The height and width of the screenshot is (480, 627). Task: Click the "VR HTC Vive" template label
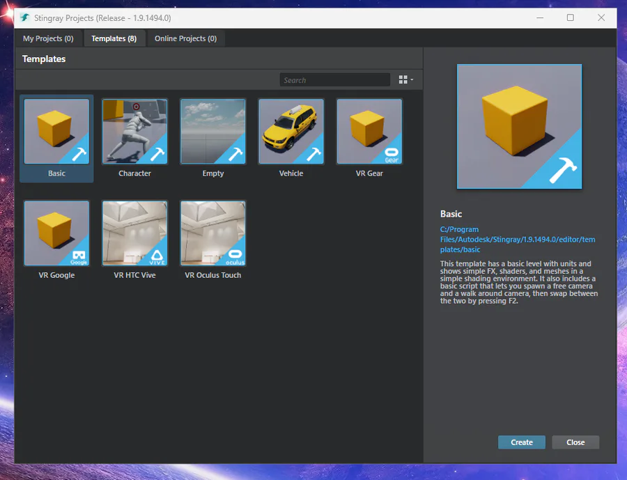134,275
